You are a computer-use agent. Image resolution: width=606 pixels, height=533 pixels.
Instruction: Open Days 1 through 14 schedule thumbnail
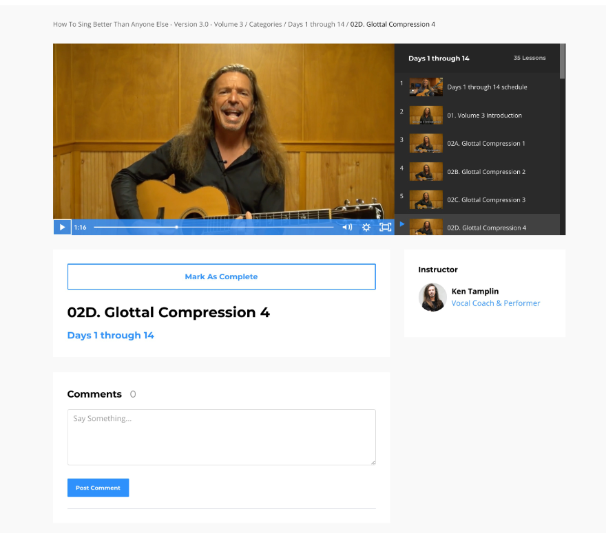(426, 87)
